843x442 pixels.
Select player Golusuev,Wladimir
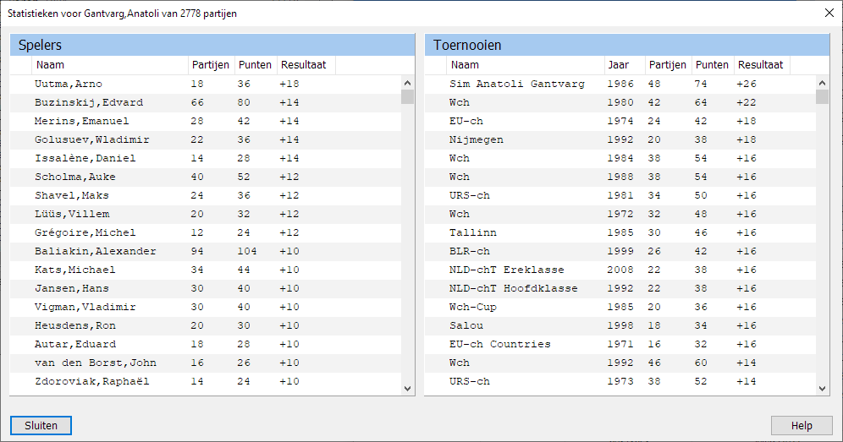tap(206, 139)
